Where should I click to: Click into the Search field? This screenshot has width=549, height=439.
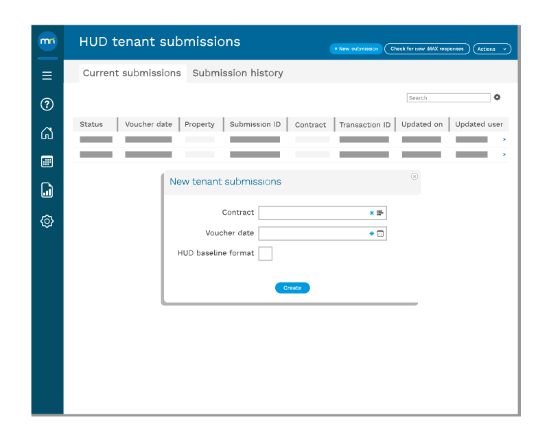point(448,98)
